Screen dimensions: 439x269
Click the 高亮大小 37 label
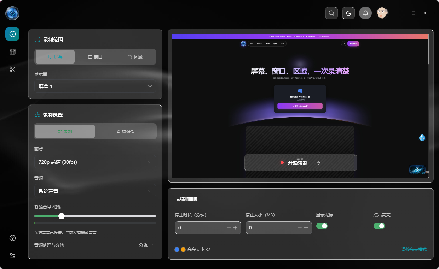[x=199, y=250]
